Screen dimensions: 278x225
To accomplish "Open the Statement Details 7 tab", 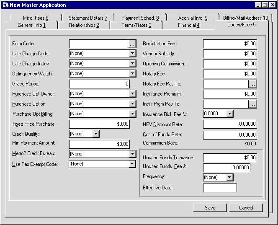I will tap(88, 18).
